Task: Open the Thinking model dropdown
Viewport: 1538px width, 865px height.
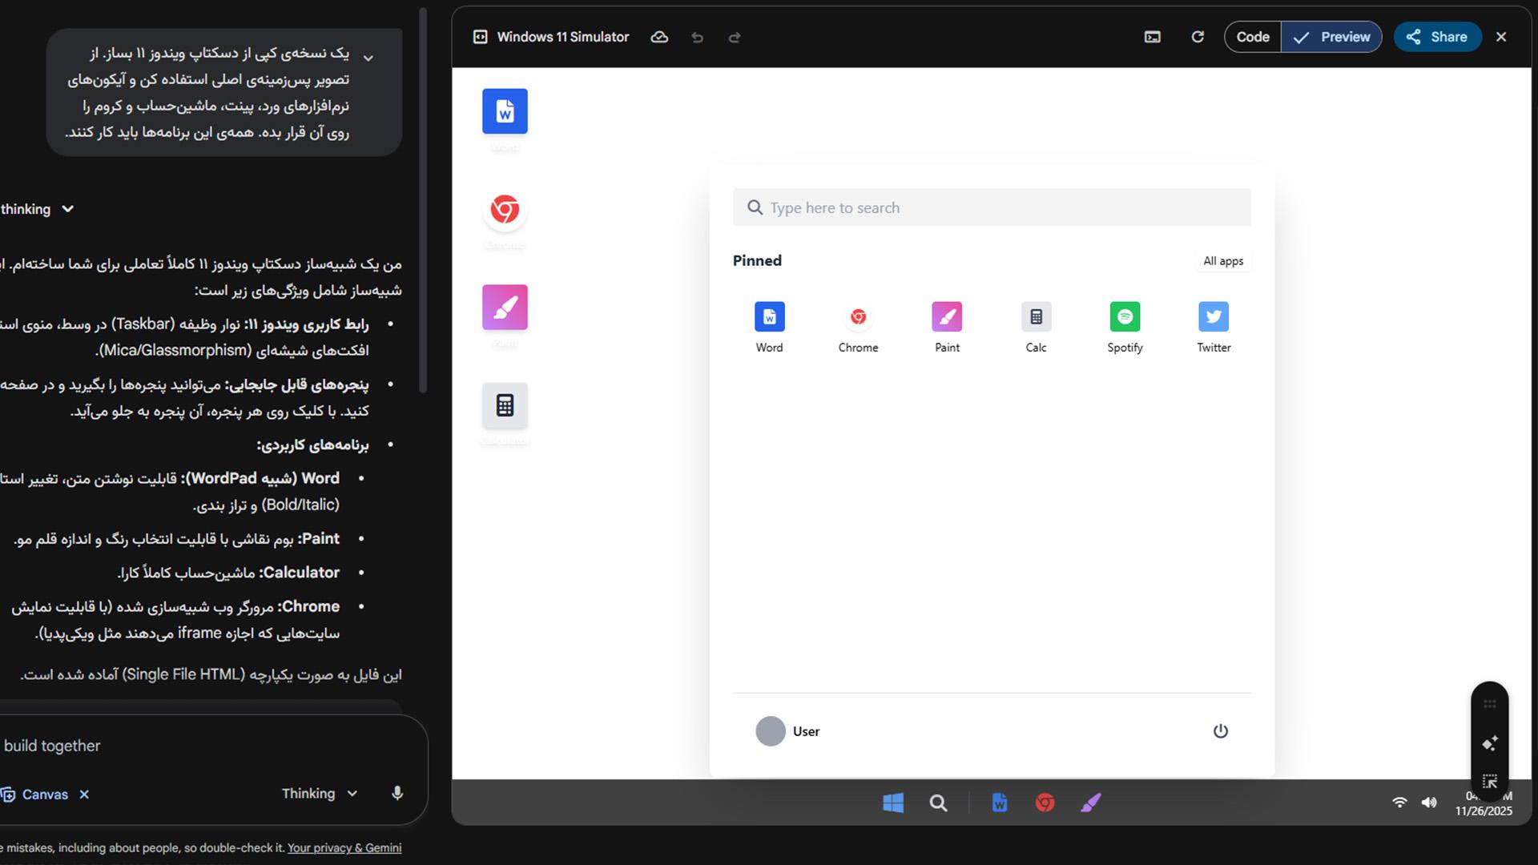Action: click(319, 794)
